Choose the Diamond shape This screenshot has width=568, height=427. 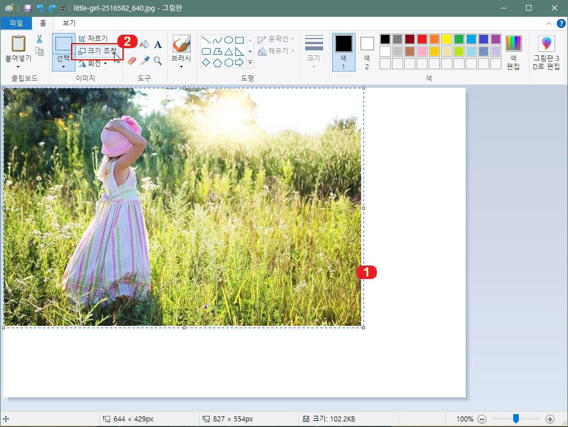tap(206, 63)
